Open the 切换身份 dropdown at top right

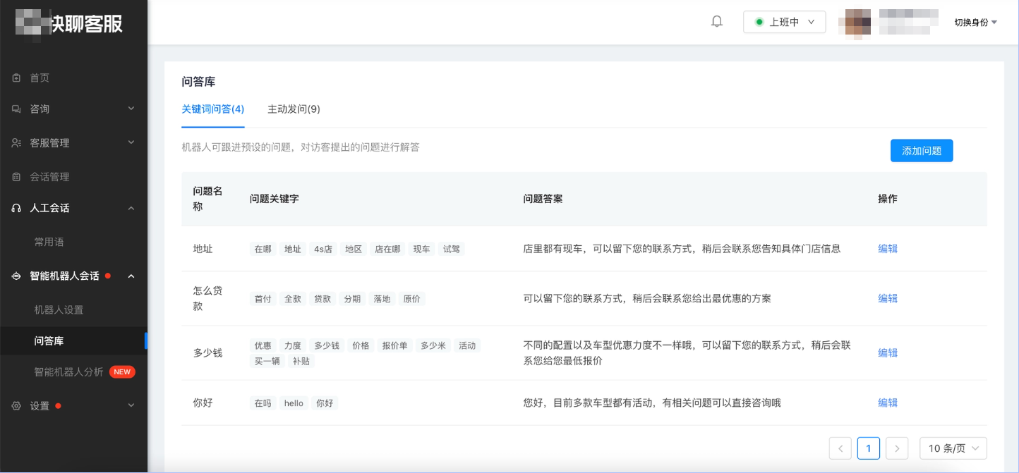point(975,22)
